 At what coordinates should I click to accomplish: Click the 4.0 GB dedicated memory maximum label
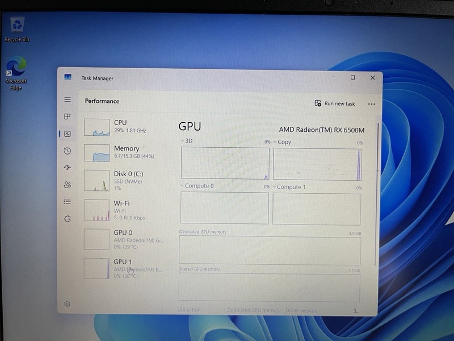click(x=355, y=234)
